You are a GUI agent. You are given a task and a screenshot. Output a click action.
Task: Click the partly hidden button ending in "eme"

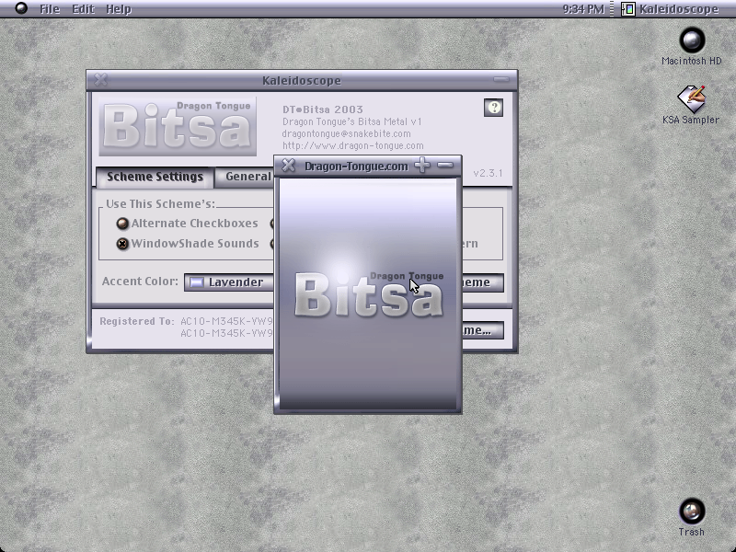point(483,282)
